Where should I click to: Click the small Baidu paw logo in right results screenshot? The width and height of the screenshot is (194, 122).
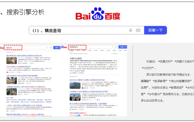click(x=64, y=47)
